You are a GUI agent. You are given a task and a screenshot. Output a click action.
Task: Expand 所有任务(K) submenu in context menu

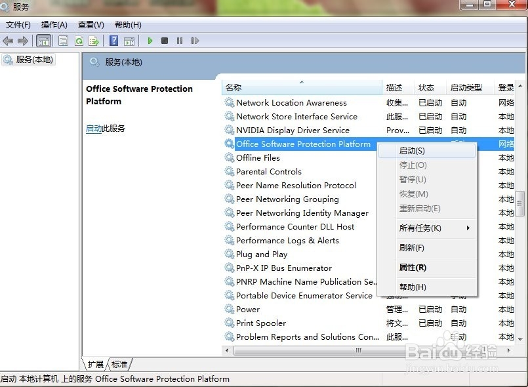426,228
